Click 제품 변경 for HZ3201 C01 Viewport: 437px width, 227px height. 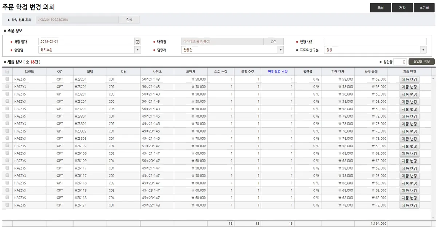coord(409,79)
